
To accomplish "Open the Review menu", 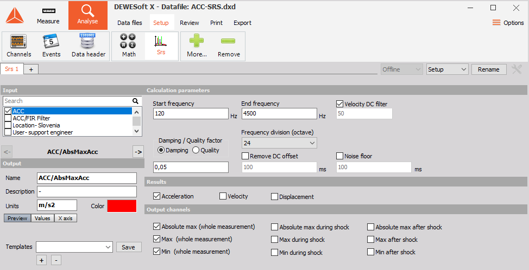I will tap(189, 23).
